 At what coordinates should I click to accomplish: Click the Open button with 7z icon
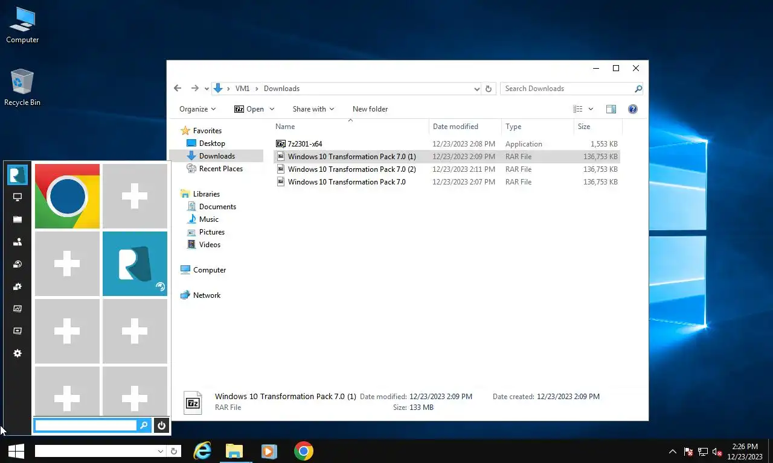coord(249,109)
